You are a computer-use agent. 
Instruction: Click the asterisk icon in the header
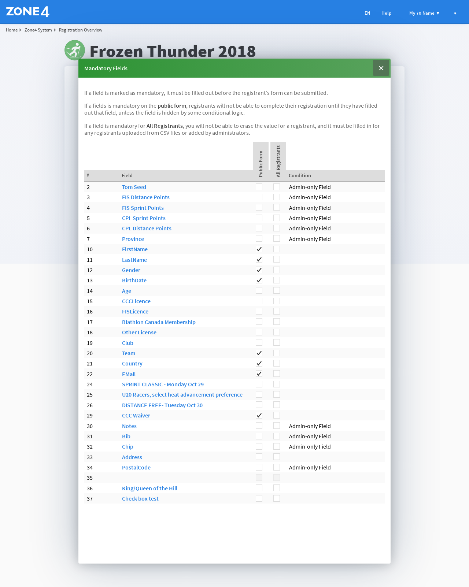tap(455, 13)
